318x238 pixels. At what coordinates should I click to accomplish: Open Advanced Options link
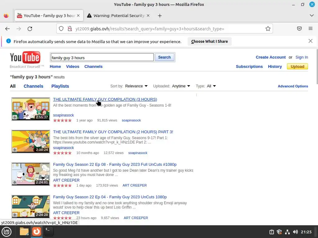(293, 86)
